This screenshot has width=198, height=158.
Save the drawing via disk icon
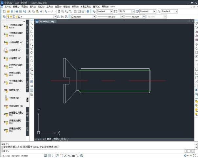(x=12, y=11)
